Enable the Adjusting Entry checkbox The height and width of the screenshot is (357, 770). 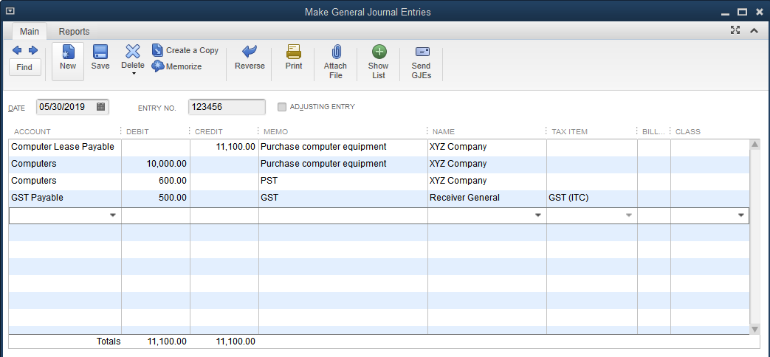coord(282,107)
